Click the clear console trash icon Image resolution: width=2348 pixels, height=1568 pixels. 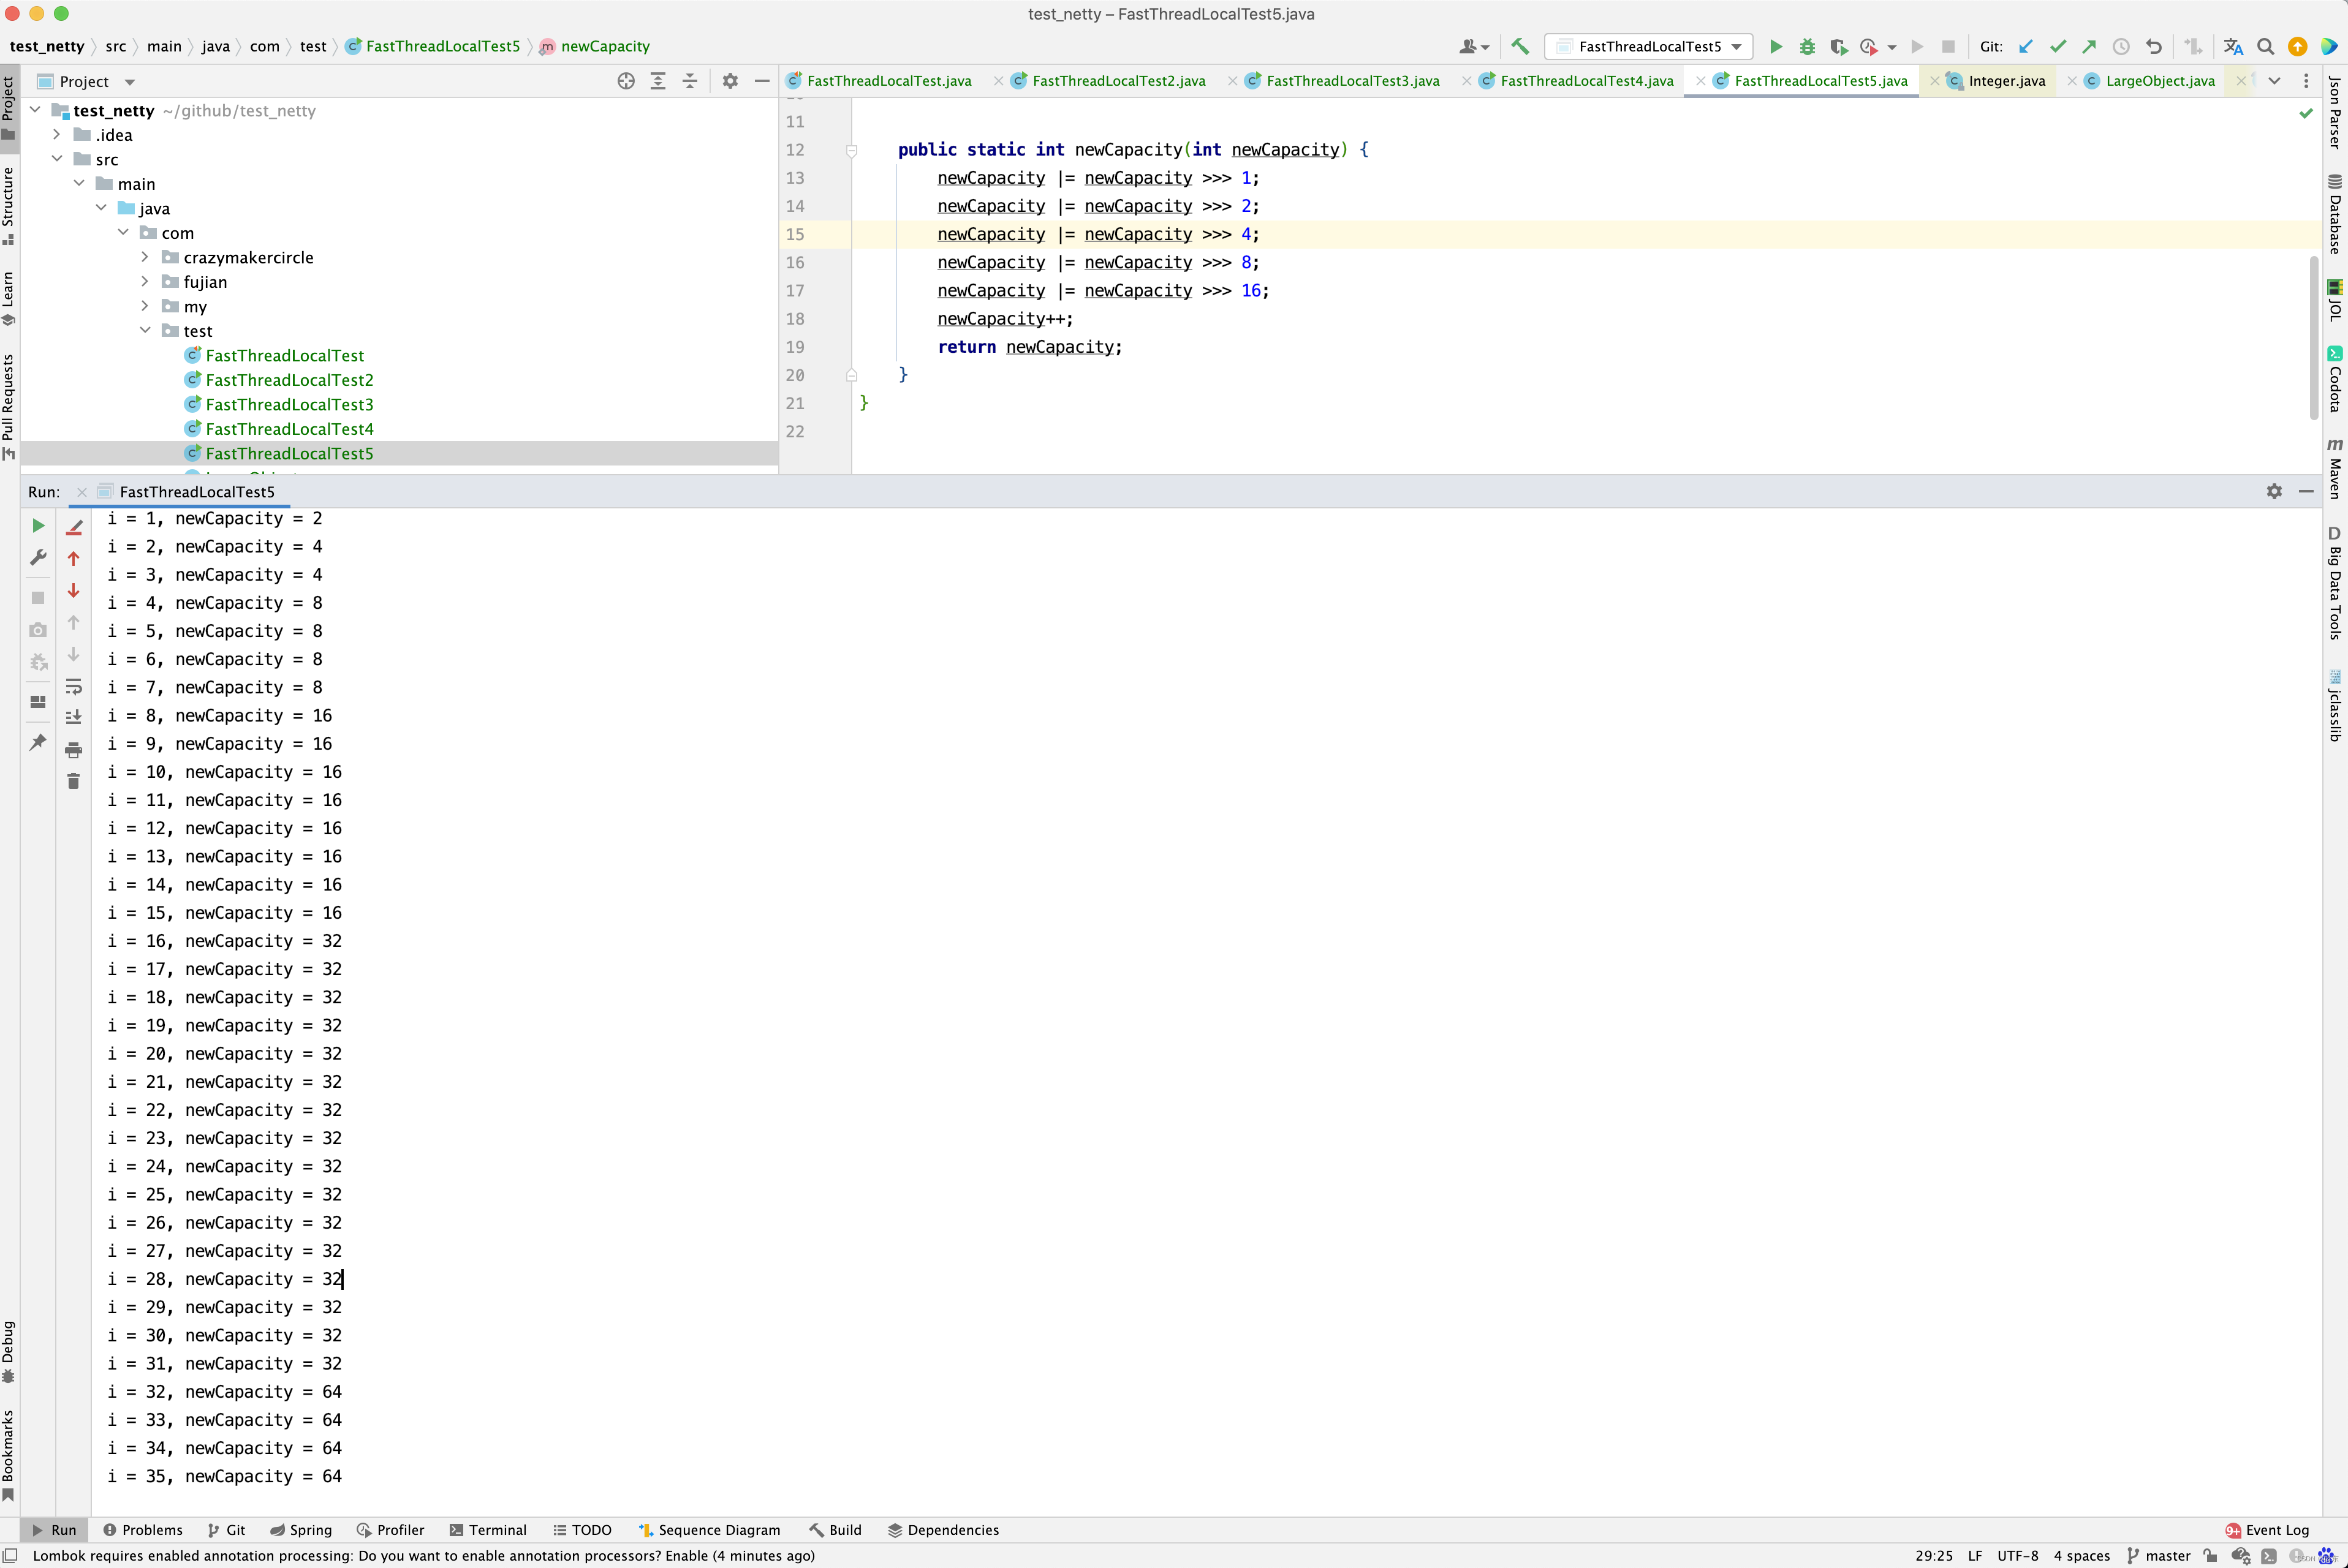73,781
